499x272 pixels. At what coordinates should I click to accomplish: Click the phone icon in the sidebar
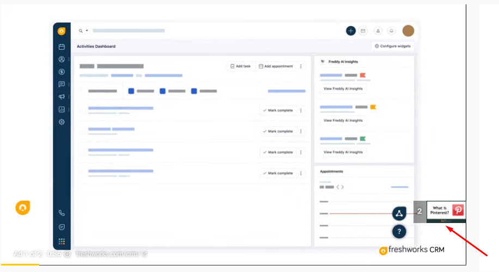pyautogui.click(x=62, y=213)
